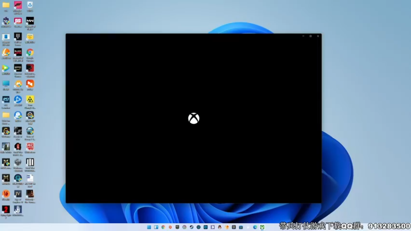
Task: Open the Widgets icon on the taskbar
Action: pyautogui.click(x=156, y=227)
